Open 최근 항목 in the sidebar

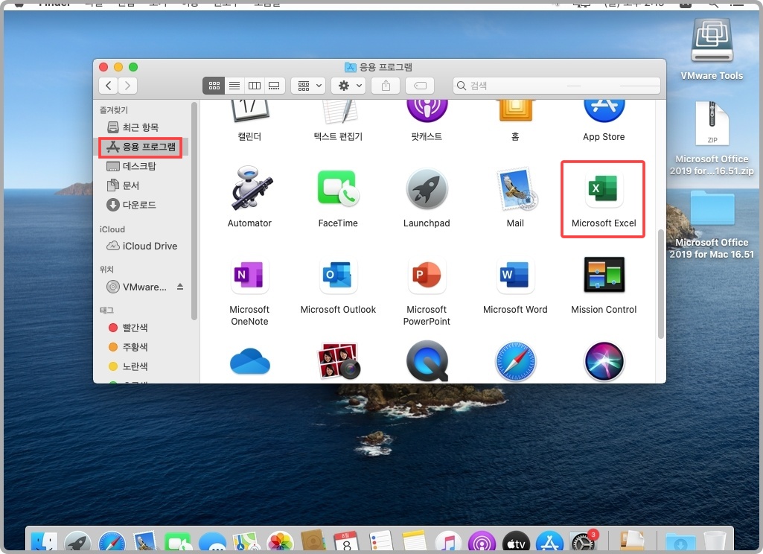[142, 127]
